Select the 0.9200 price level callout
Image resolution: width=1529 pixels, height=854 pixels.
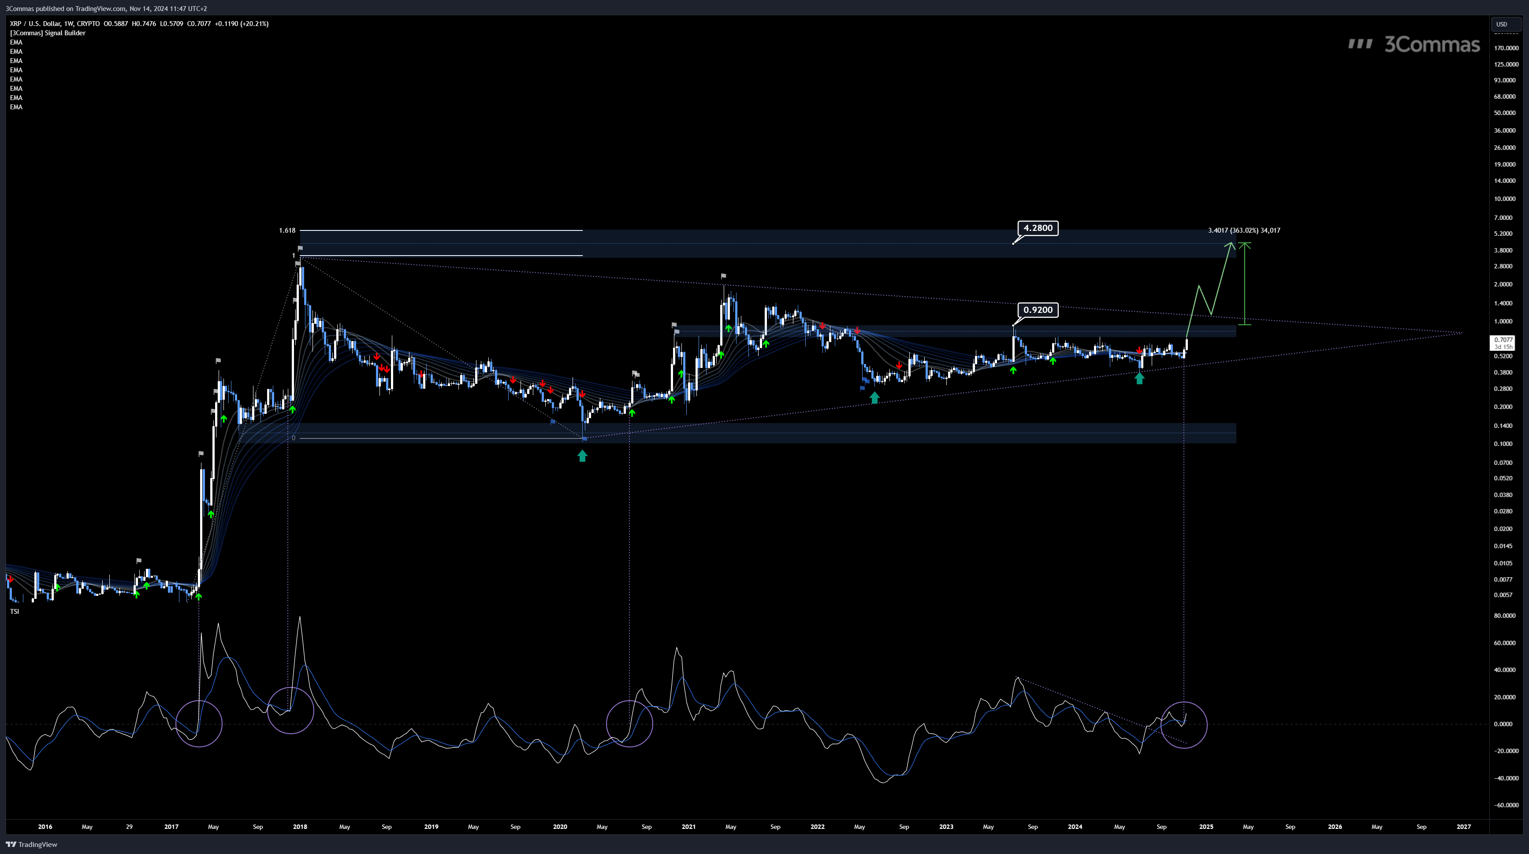tap(1038, 310)
